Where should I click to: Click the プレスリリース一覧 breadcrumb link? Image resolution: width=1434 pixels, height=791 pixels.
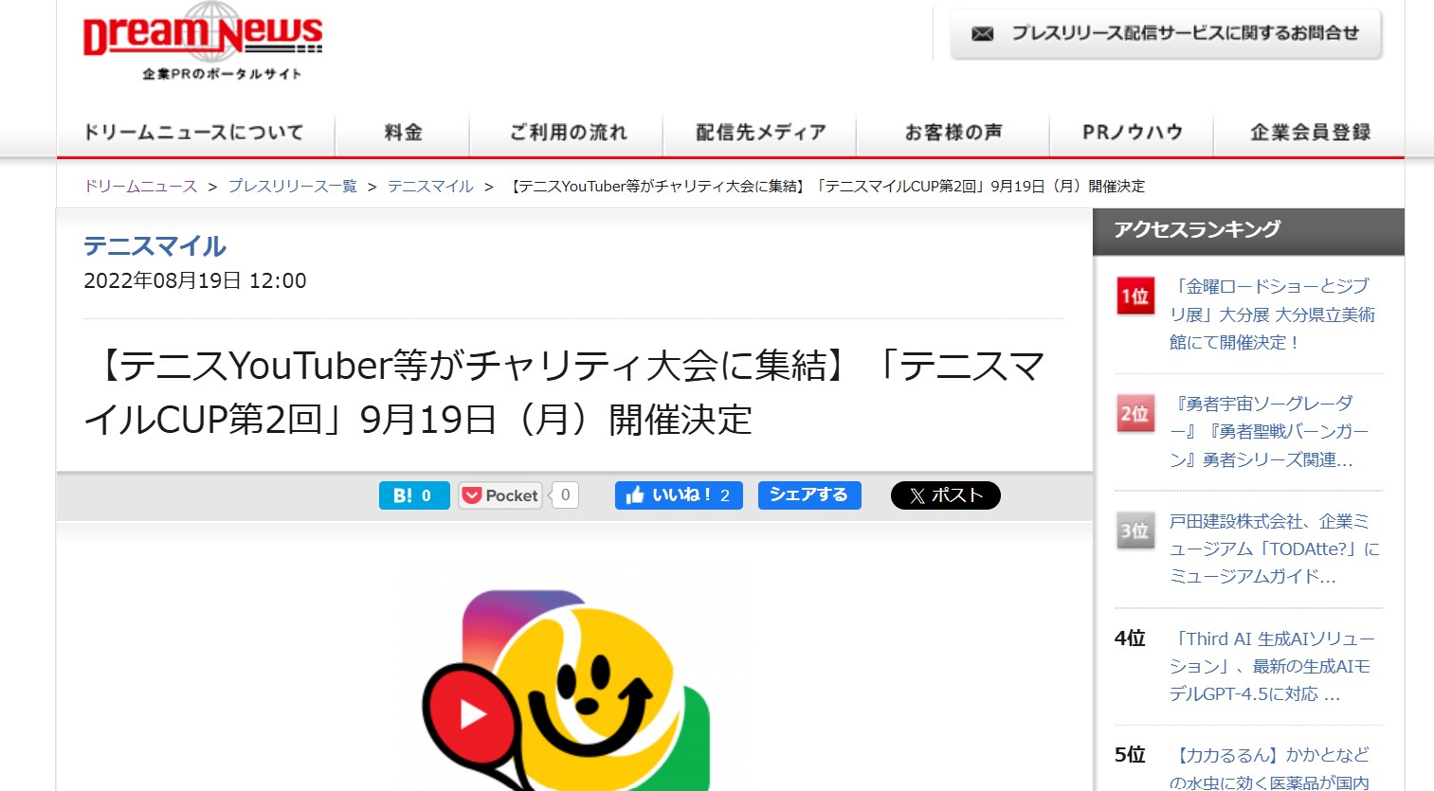tap(292, 187)
